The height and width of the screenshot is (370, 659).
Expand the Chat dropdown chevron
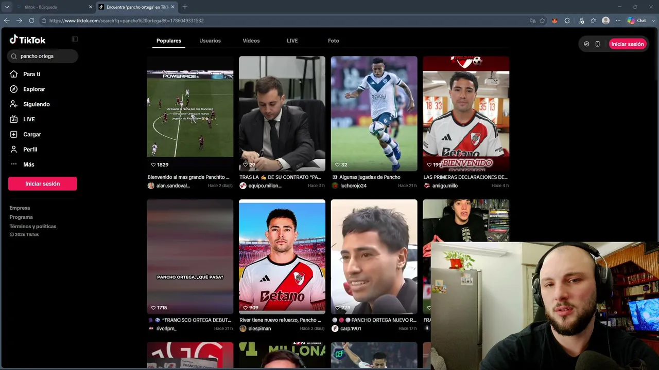[652, 21]
